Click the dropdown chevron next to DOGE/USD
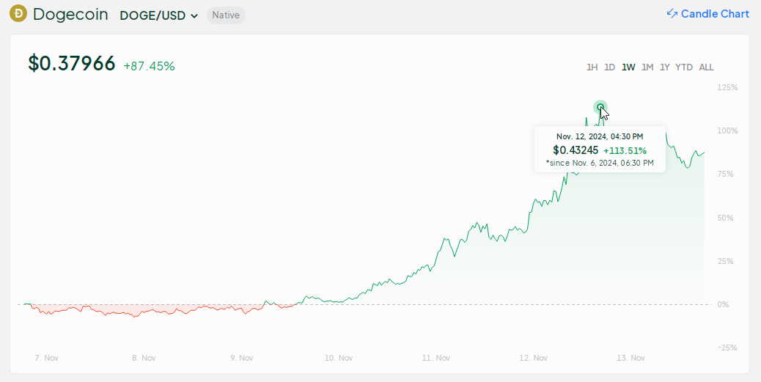Screen dimensions: 761x382 194,15
